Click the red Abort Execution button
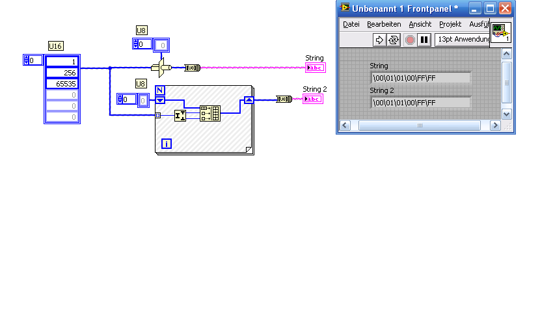The width and height of the screenshot is (540, 327). pyautogui.click(x=409, y=40)
